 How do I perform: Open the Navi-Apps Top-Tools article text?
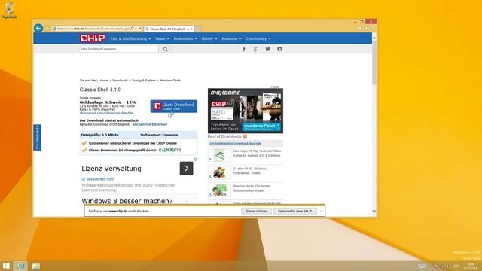pos(258,154)
